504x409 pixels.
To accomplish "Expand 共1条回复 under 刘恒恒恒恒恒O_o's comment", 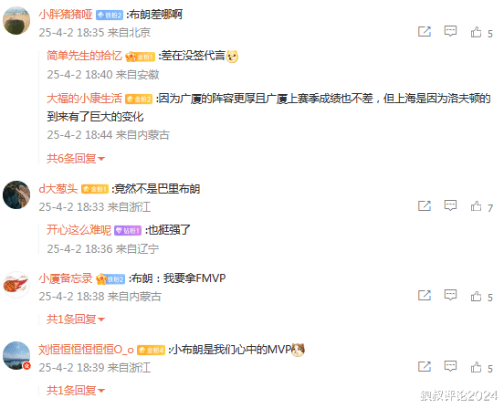I will (x=76, y=391).
